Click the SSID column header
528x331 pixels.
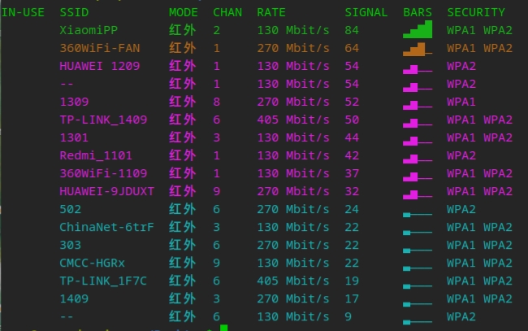pos(74,12)
